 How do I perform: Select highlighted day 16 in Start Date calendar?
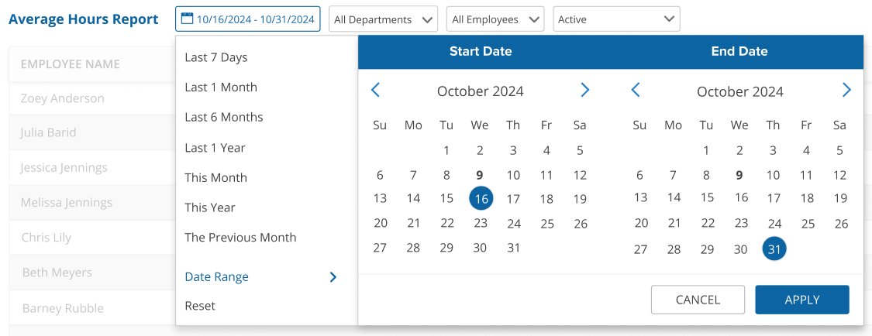[481, 198]
